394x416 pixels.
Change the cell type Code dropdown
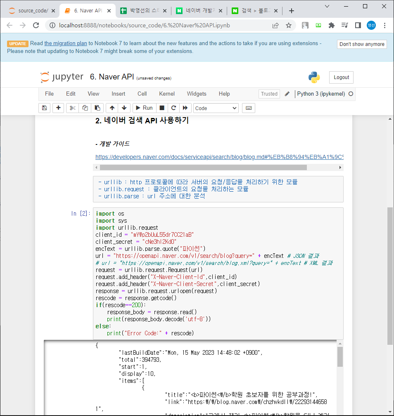[216, 108]
